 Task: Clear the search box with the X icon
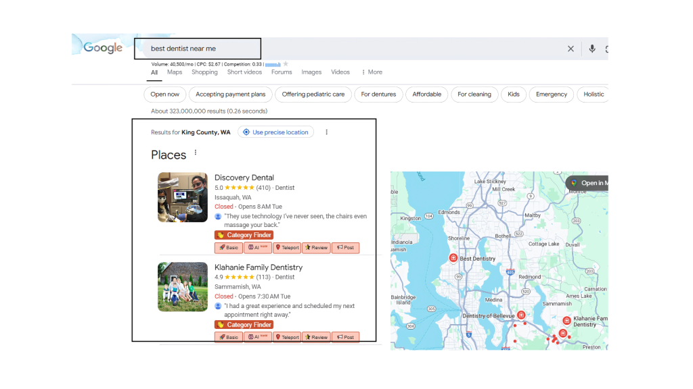click(x=571, y=49)
